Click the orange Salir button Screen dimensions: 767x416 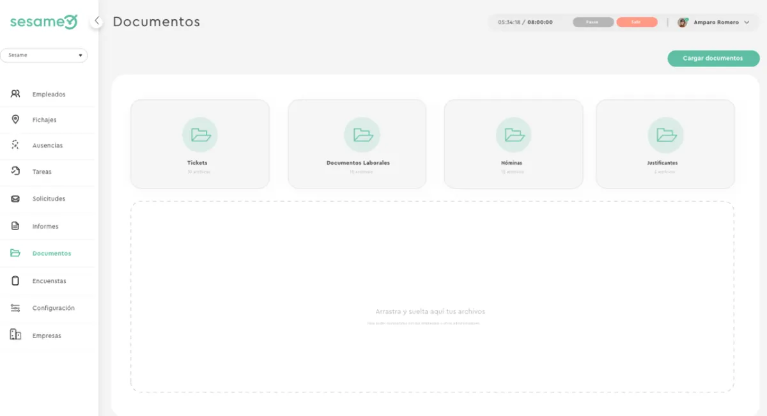637,22
